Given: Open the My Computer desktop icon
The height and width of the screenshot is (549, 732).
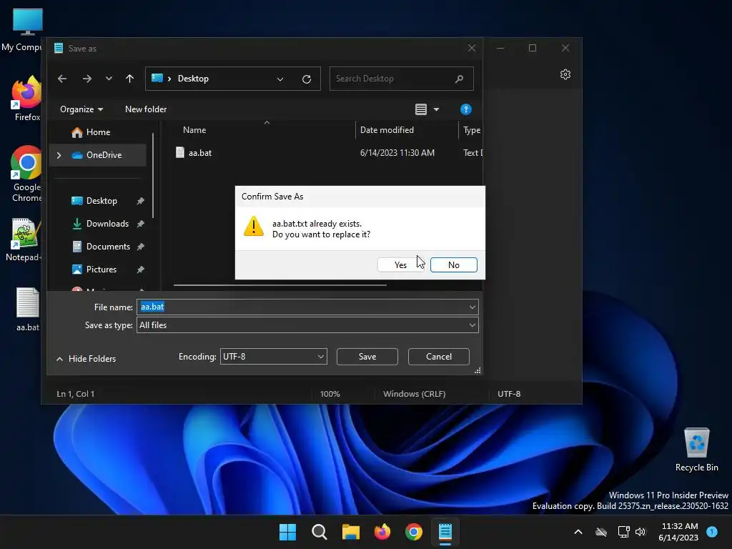Looking at the screenshot, I should 27,29.
